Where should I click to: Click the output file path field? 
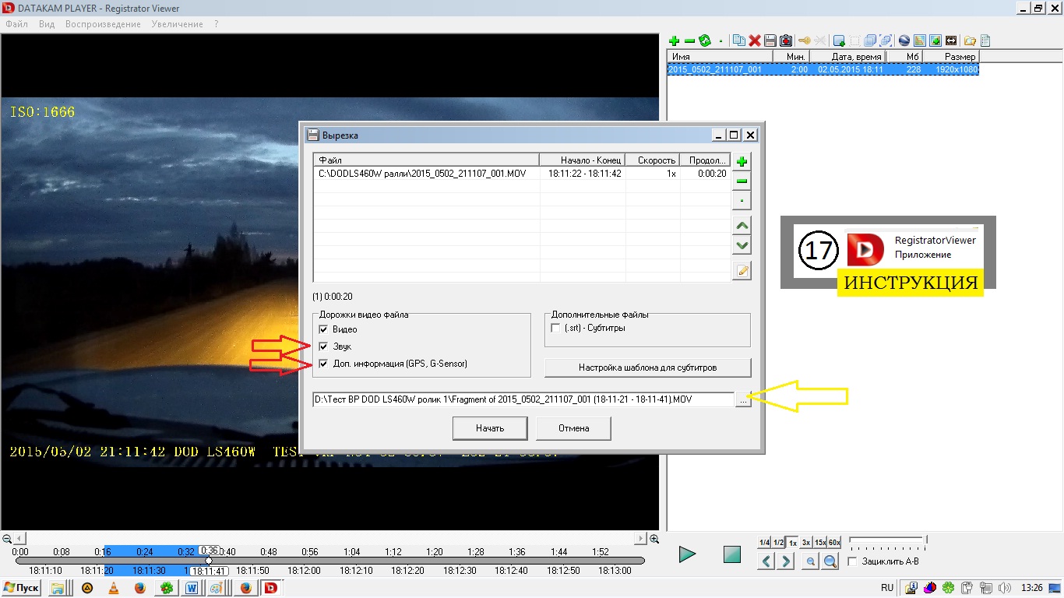(523, 399)
